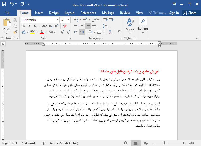Undo the last action
Viewport: 201px width, 146px height.
12,4
